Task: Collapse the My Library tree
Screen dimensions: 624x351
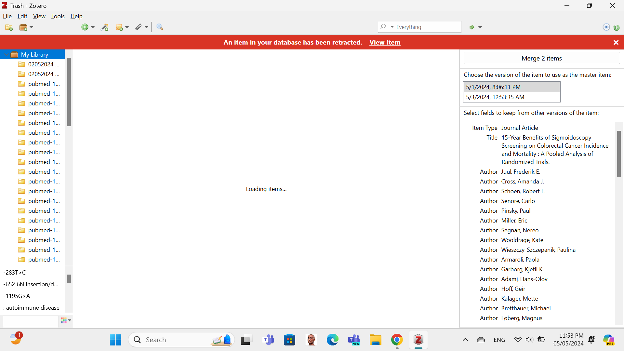Action: 7,55
